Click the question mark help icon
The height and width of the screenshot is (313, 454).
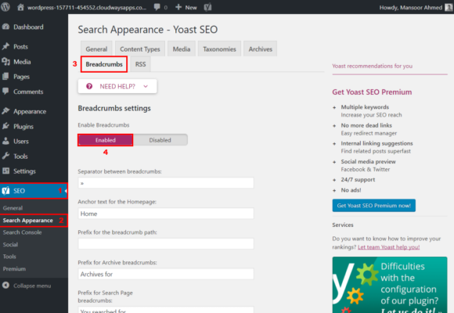pos(89,86)
